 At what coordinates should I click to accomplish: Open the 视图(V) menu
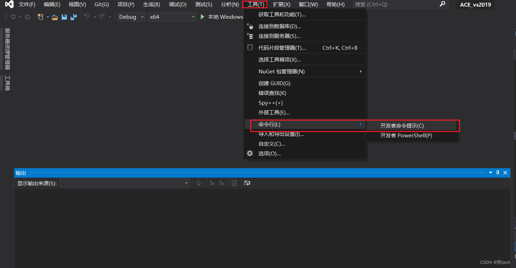coord(77,5)
